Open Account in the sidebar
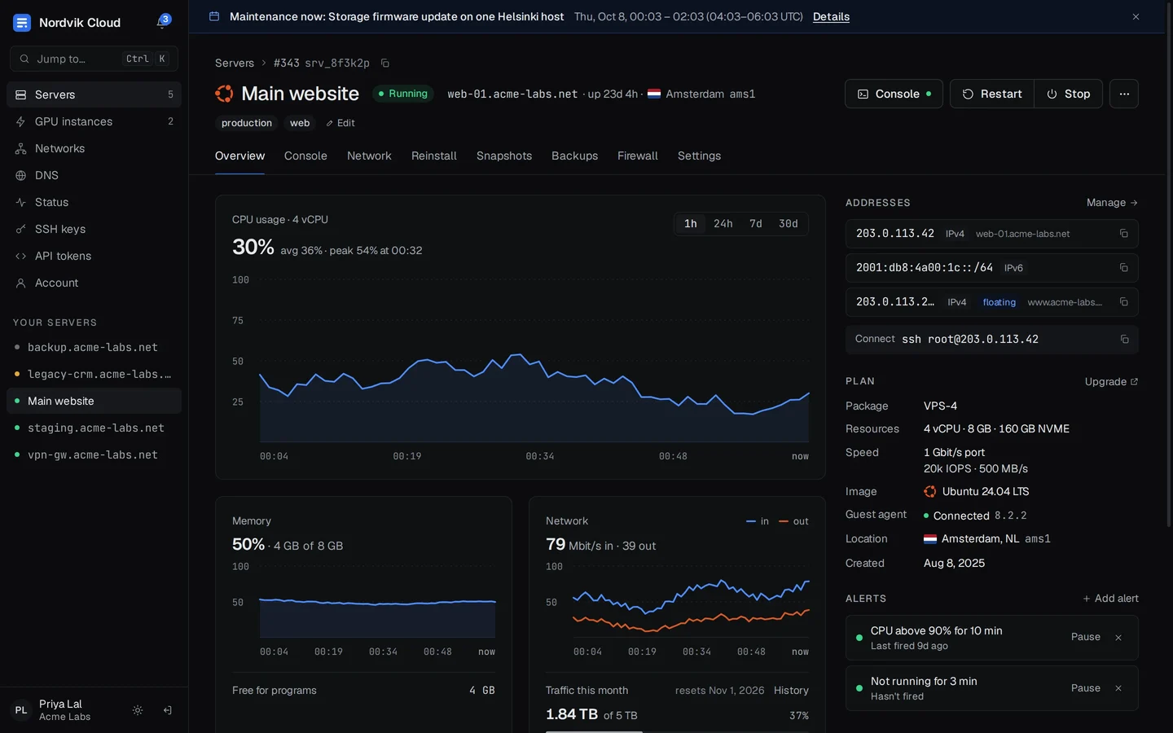This screenshot has height=733, width=1173. tap(94, 283)
